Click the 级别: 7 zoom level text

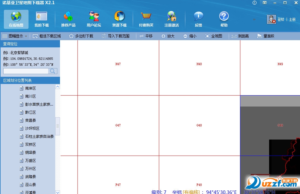click(159, 192)
